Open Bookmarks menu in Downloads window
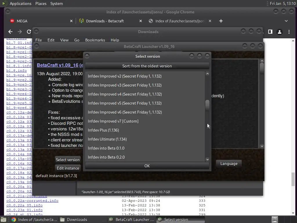297x223 pixels. pos(95,40)
